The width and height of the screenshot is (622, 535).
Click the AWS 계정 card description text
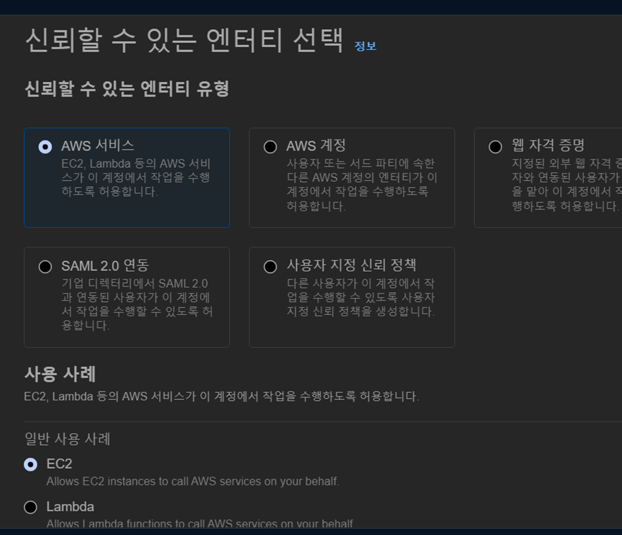click(362, 185)
